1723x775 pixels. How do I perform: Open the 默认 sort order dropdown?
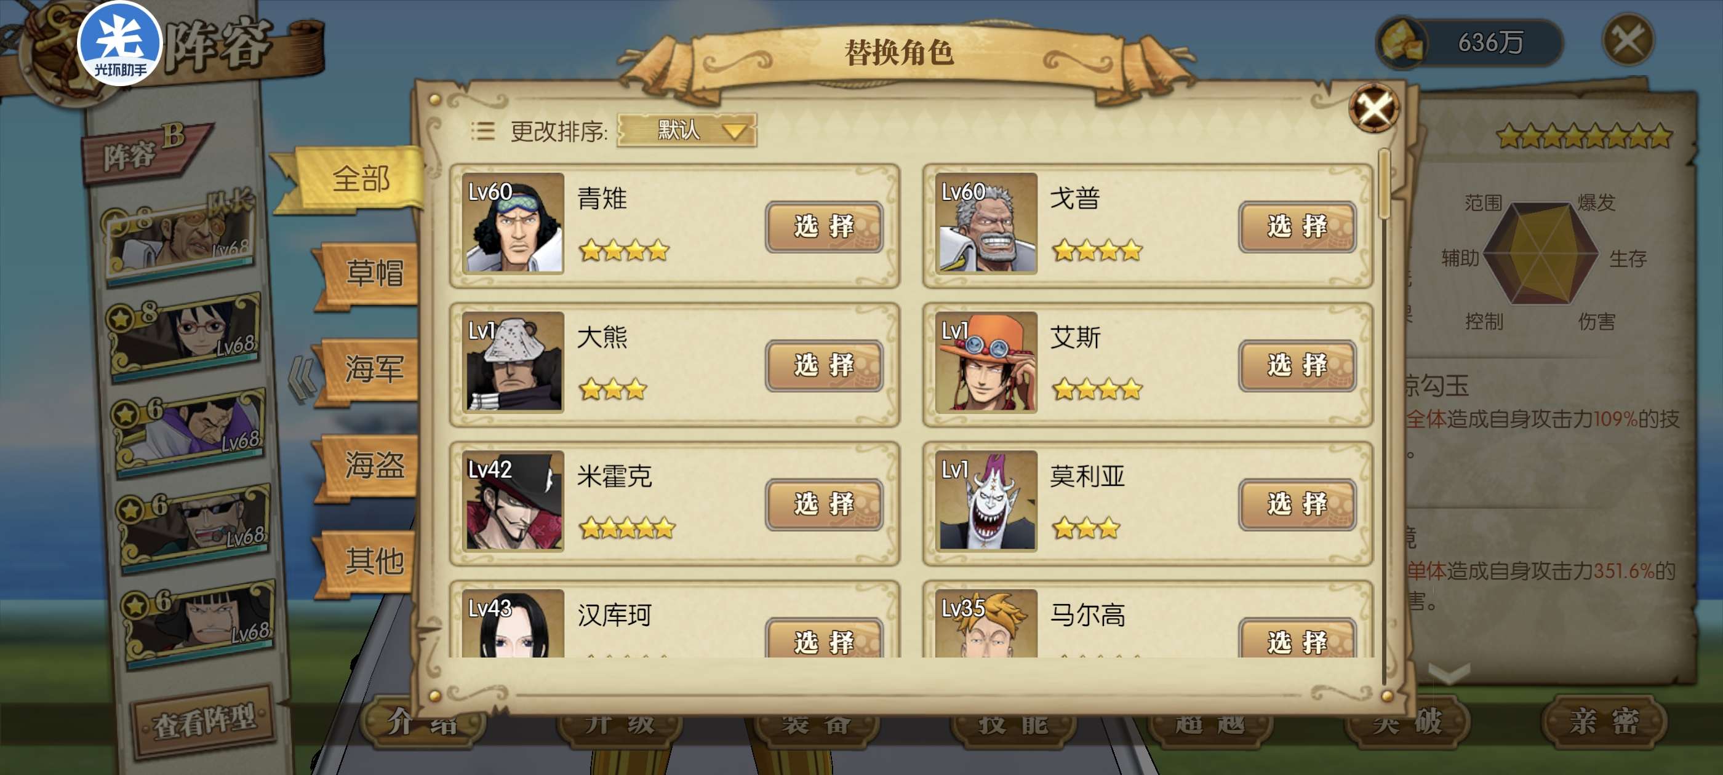(687, 130)
